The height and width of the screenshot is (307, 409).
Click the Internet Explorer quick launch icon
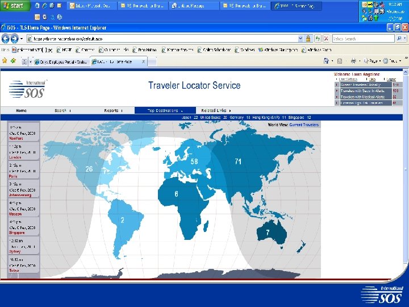tap(45, 6)
